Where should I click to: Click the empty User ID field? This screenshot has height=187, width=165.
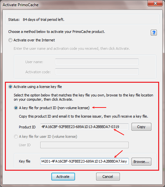84,145
